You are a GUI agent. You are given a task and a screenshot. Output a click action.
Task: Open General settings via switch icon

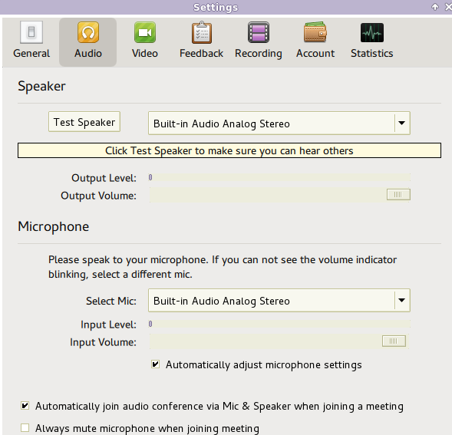click(31, 32)
